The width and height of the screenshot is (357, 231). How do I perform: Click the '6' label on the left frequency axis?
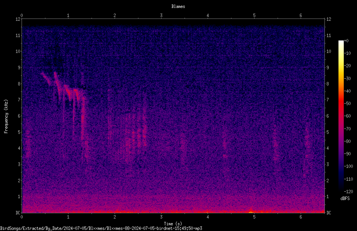[19, 116]
